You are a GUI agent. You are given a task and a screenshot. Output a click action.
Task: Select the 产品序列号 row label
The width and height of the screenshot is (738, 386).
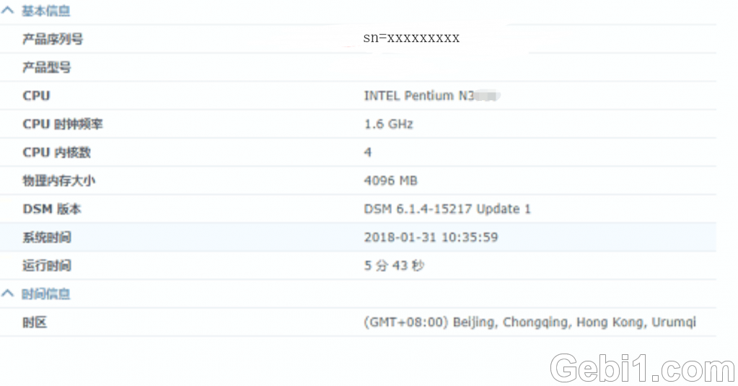(x=53, y=39)
